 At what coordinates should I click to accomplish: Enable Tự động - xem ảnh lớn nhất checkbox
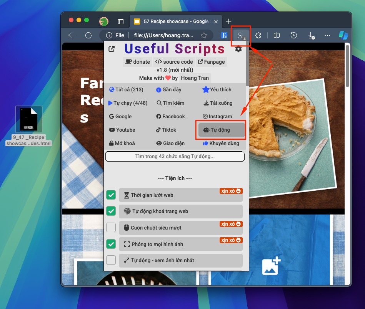point(111,260)
